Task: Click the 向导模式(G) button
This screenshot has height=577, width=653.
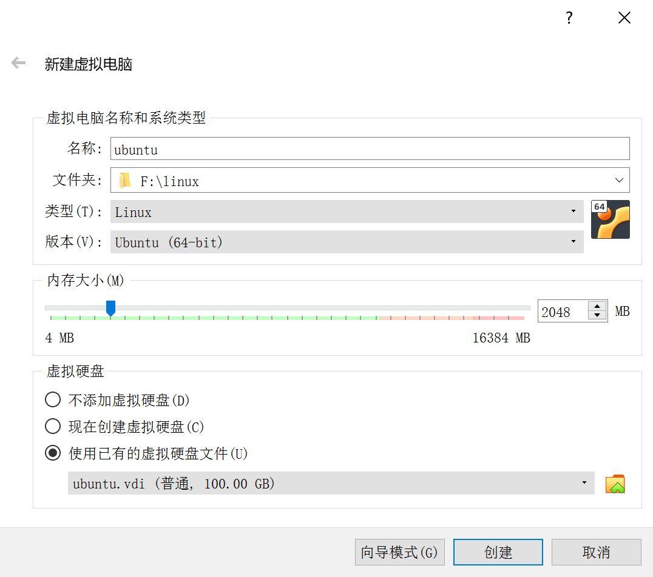Action: [400, 552]
